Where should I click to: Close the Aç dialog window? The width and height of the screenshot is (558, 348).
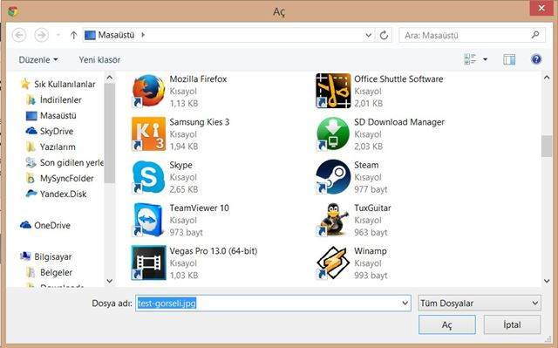click(541, 9)
